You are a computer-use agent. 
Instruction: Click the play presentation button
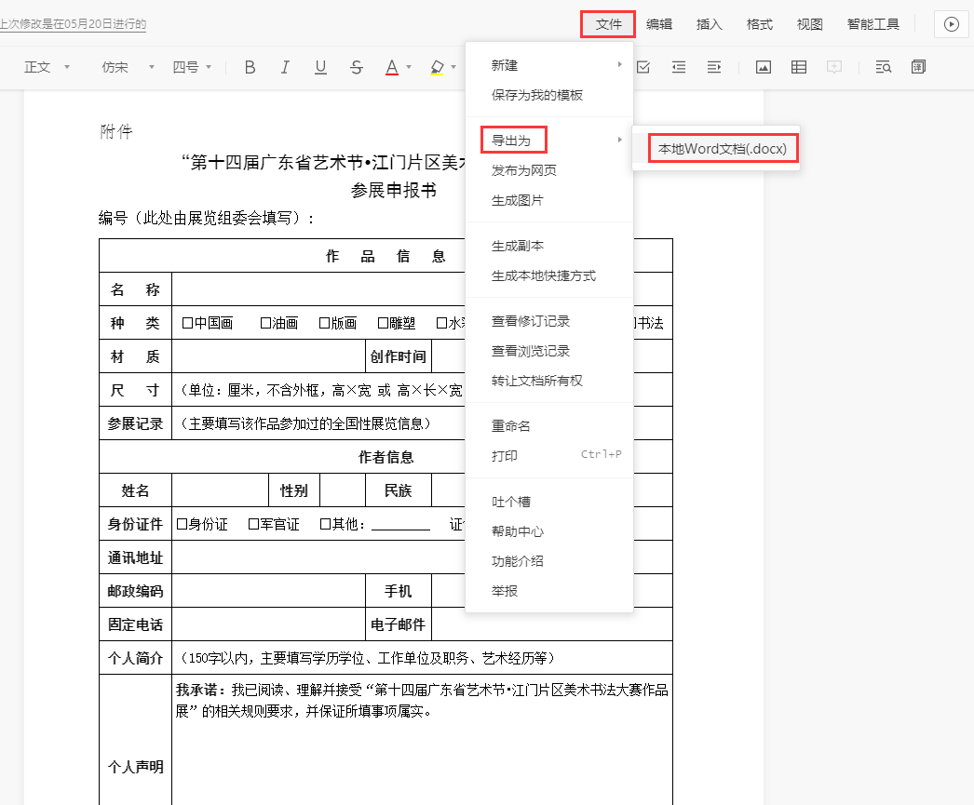click(951, 25)
